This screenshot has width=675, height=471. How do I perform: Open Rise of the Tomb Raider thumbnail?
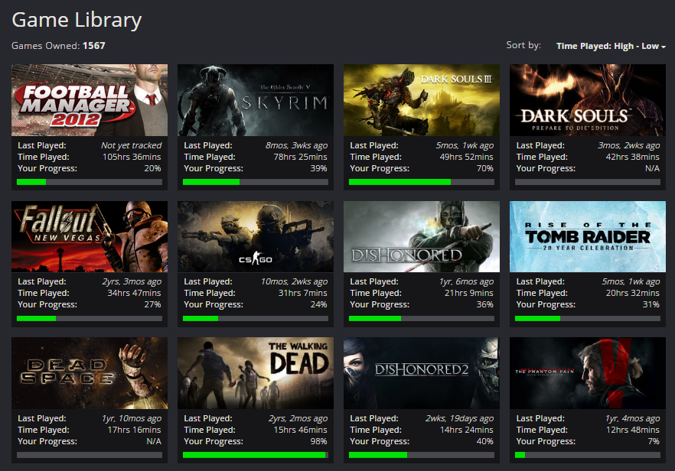pyautogui.click(x=588, y=236)
